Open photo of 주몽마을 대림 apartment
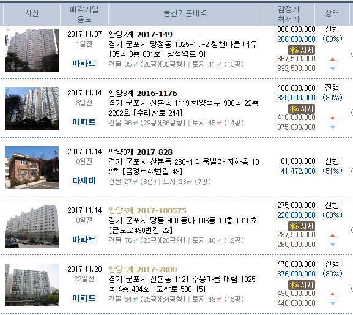Viewport: 353px width, 315px height. click(32, 285)
